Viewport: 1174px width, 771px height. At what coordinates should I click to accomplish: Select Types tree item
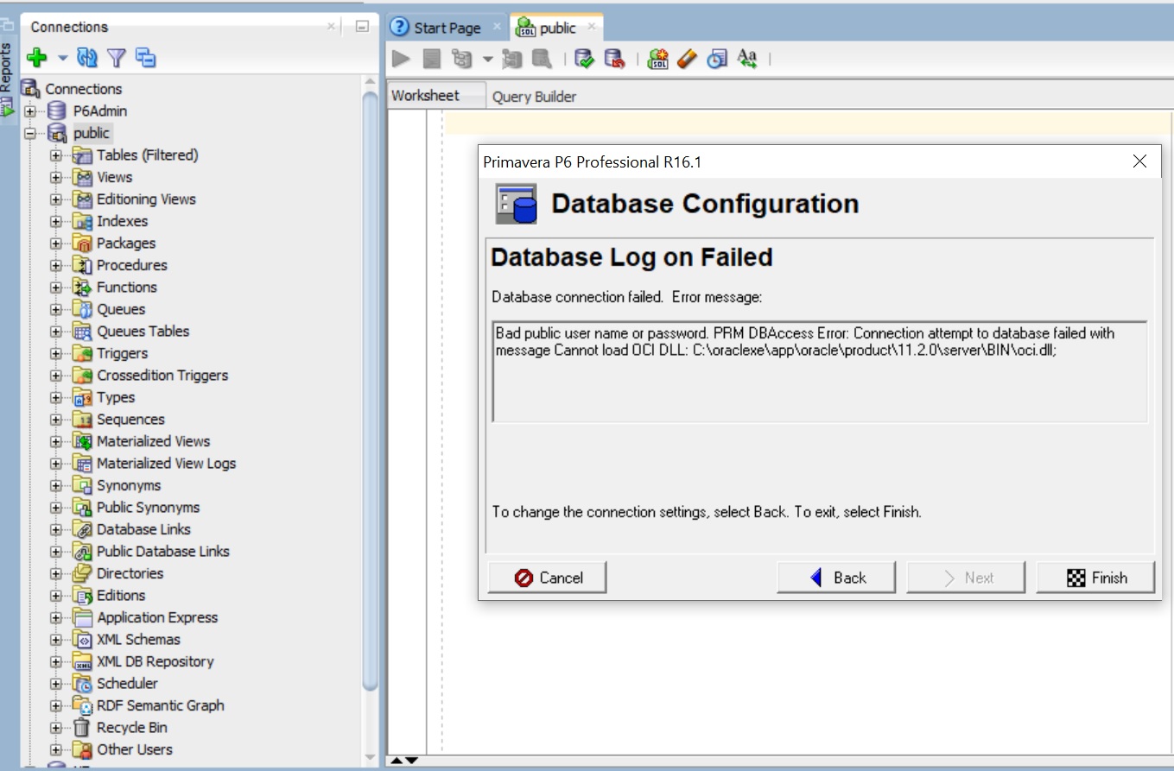(x=116, y=397)
